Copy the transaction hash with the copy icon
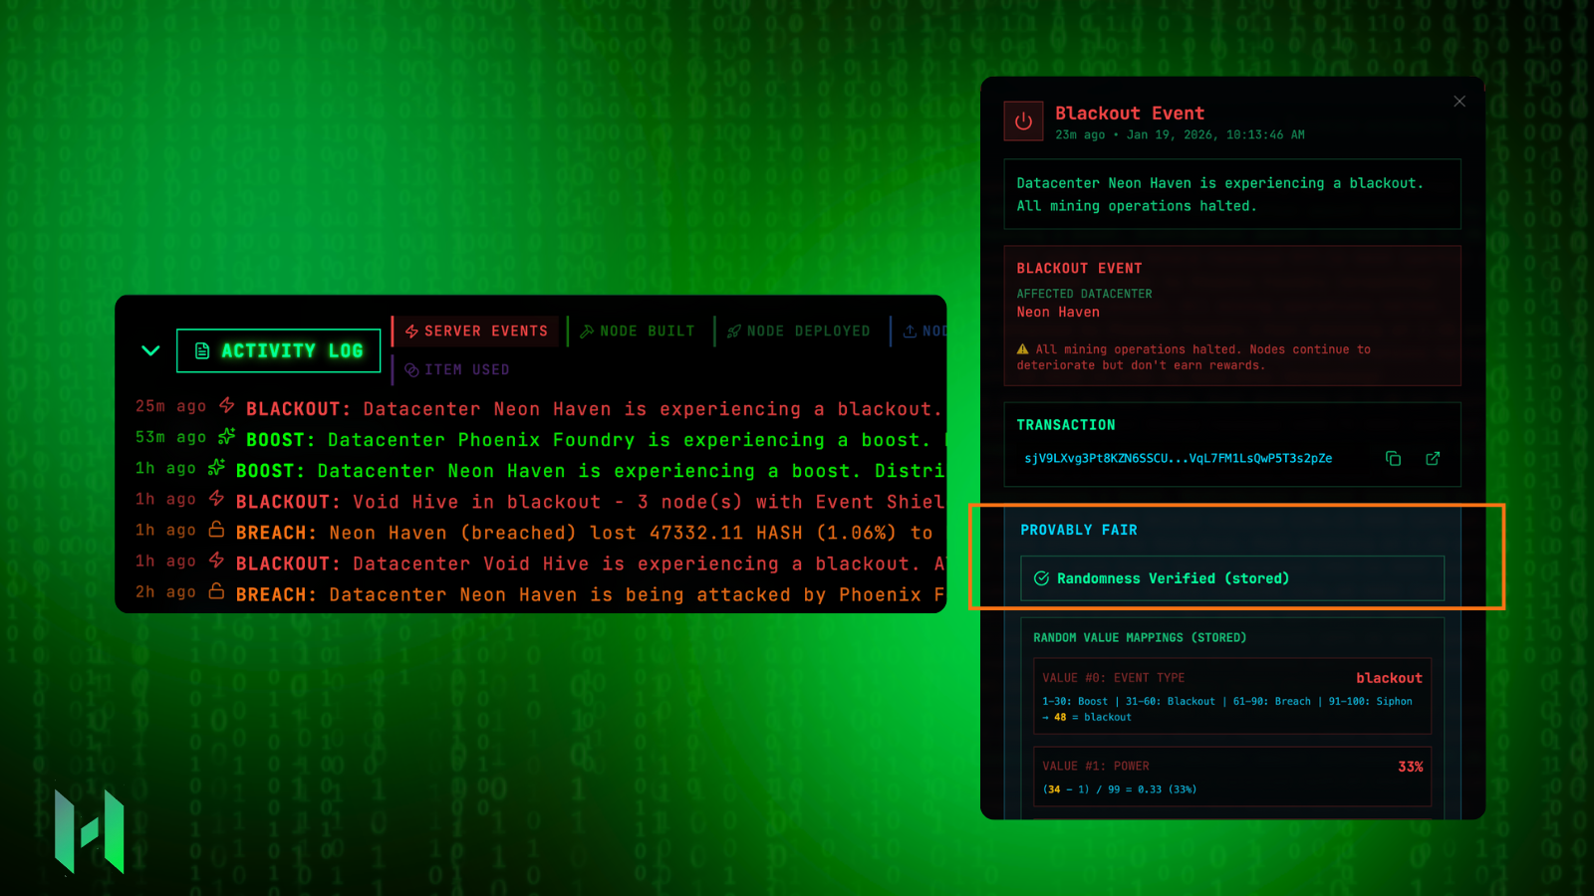Screen dimensions: 1594x896 tap(1393, 459)
